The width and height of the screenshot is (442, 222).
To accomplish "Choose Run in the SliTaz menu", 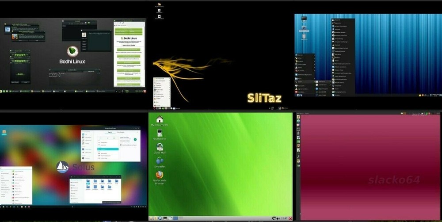I will (162, 102).
